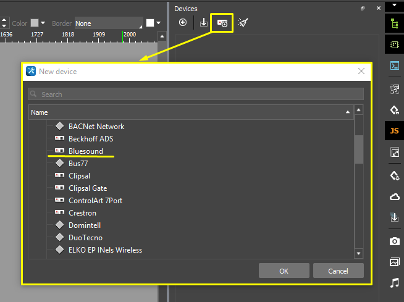
Task: Click the camera icon in right sidebar
Action: (x=394, y=240)
